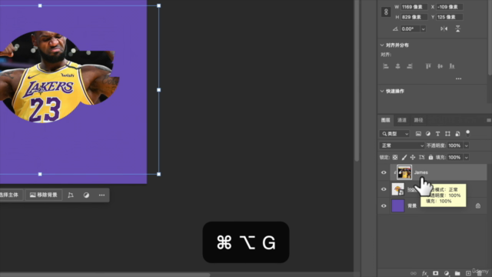Align vertical centers of layers

tap(440, 66)
